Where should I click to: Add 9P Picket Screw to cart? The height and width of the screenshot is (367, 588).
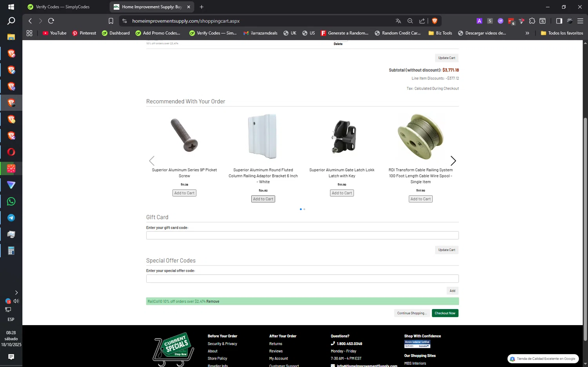pyautogui.click(x=184, y=193)
